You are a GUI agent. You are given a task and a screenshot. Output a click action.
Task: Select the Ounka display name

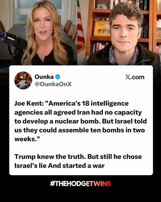44,77
